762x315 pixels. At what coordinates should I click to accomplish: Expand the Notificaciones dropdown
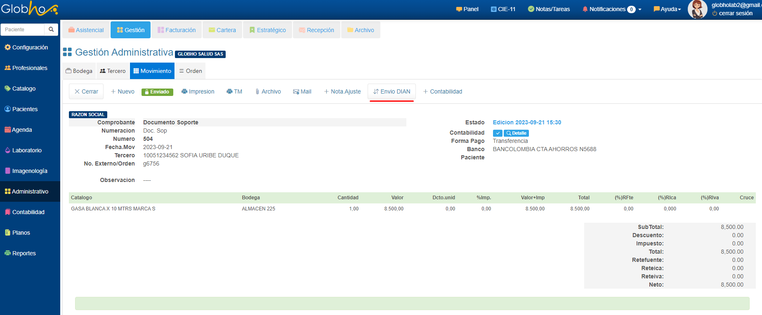(611, 9)
